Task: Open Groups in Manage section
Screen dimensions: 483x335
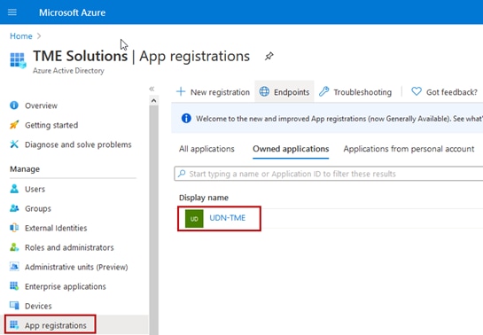Action: pyautogui.click(x=38, y=208)
